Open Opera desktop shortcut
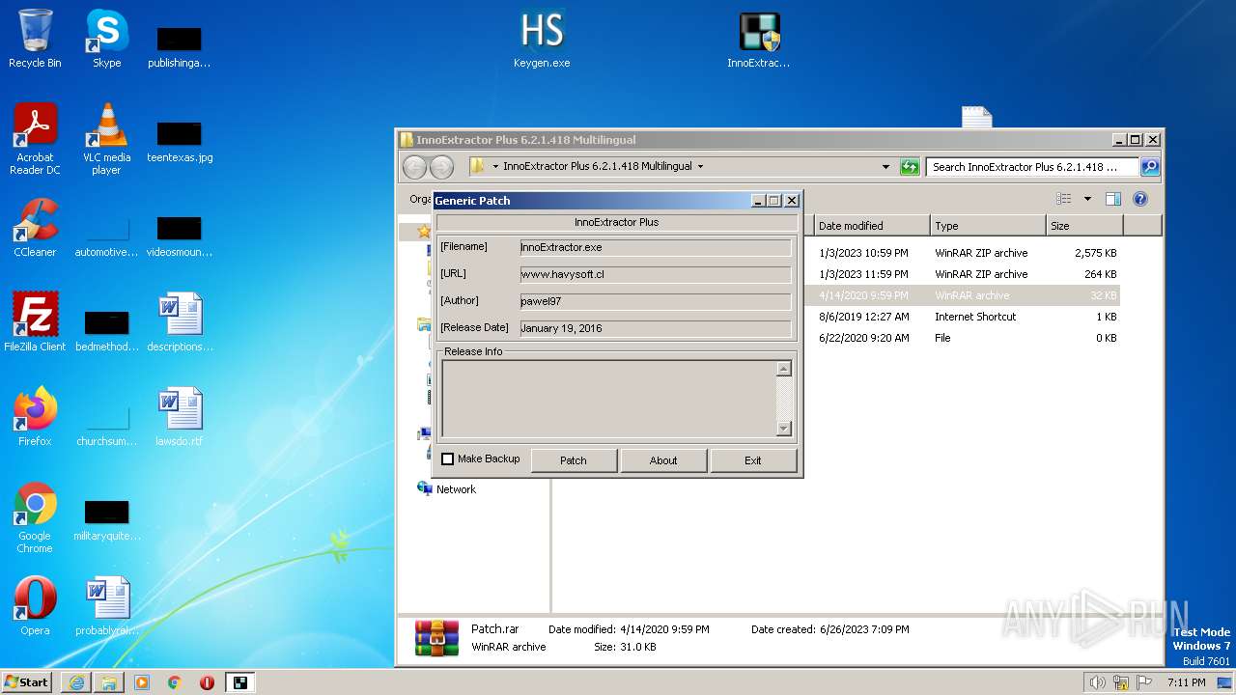Image resolution: width=1236 pixels, height=695 pixels. point(35,606)
